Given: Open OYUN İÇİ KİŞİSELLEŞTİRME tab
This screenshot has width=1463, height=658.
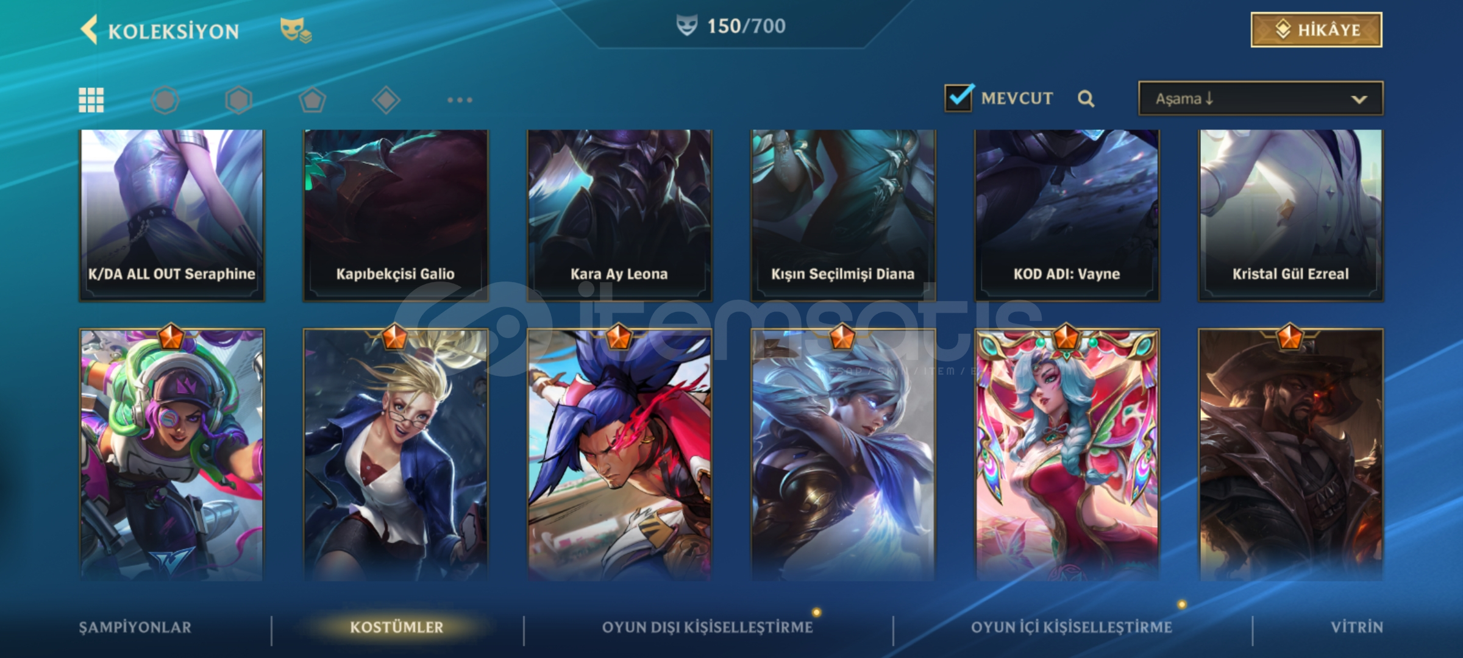Looking at the screenshot, I should [x=1071, y=627].
